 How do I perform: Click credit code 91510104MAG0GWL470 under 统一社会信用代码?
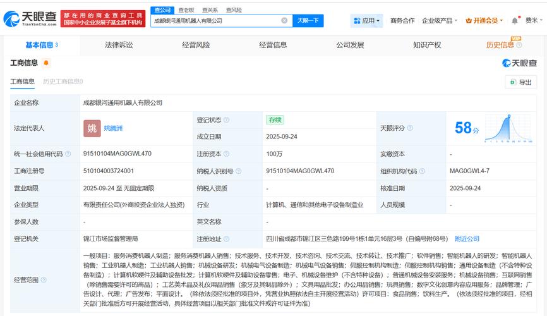tap(117, 154)
